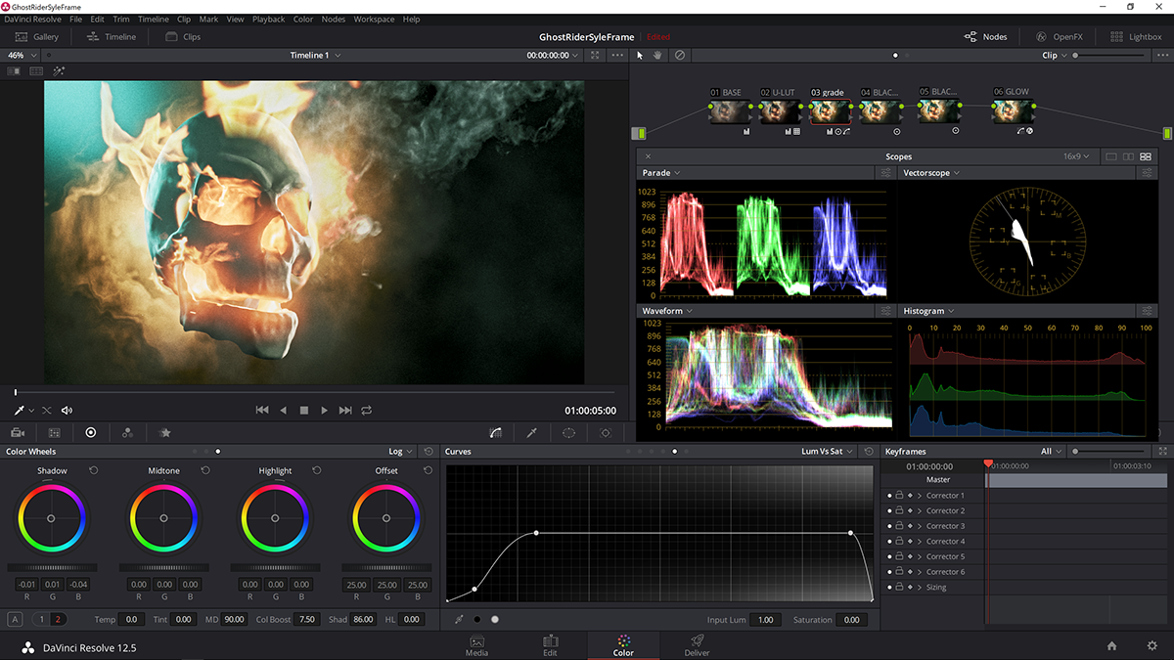Open the Motion Effects star palette
This screenshot has height=660, width=1174.
click(x=165, y=432)
